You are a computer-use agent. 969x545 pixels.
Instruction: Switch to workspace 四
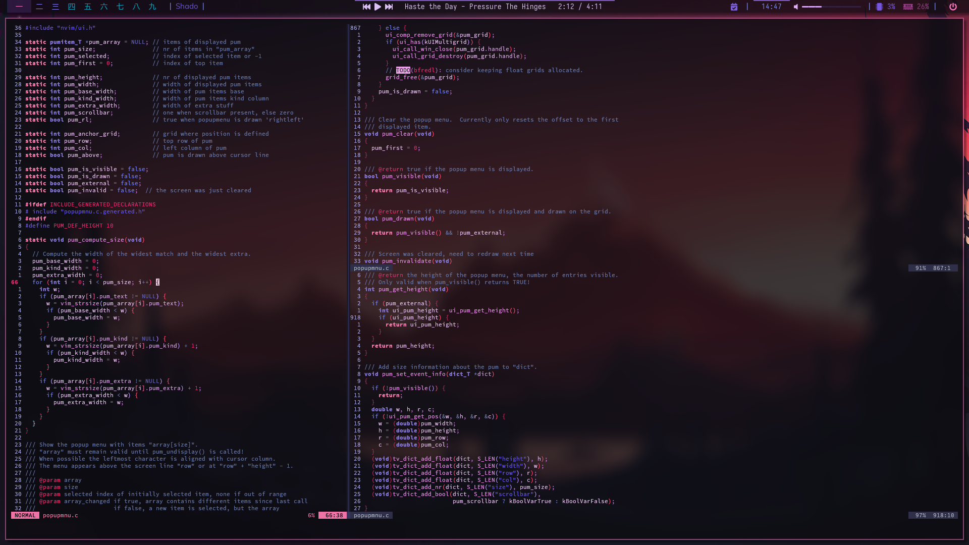click(x=72, y=7)
